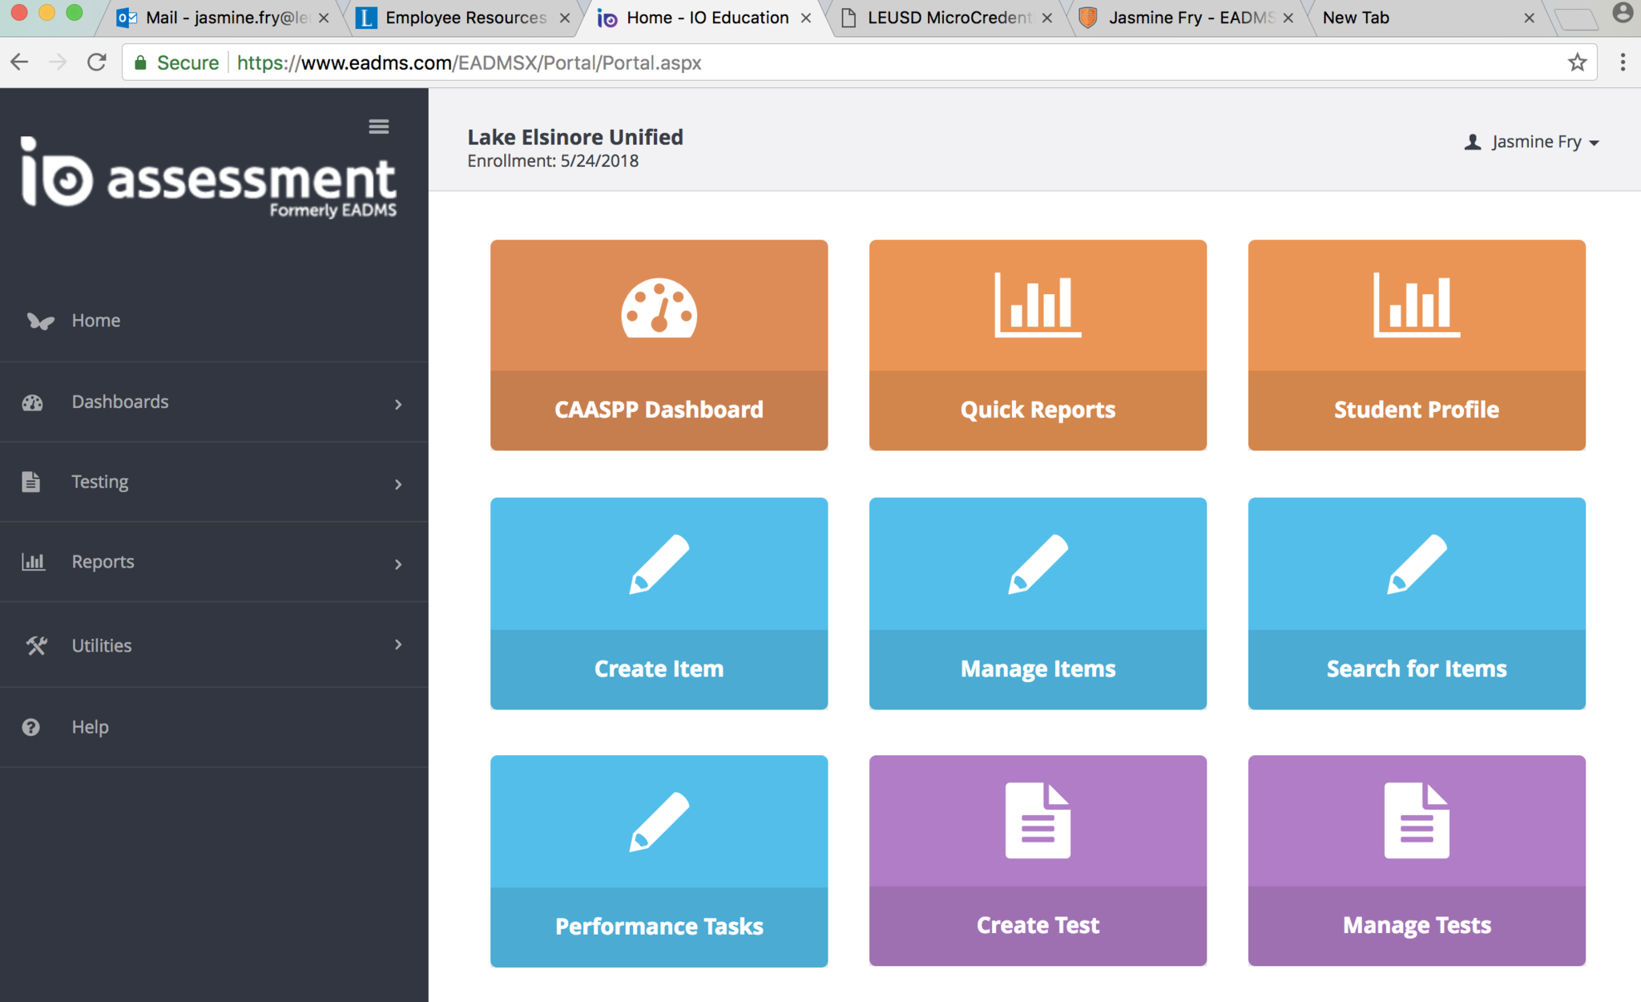This screenshot has height=1002, width=1641.
Task: Click the Student Profile chart icon
Action: pos(1416,305)
